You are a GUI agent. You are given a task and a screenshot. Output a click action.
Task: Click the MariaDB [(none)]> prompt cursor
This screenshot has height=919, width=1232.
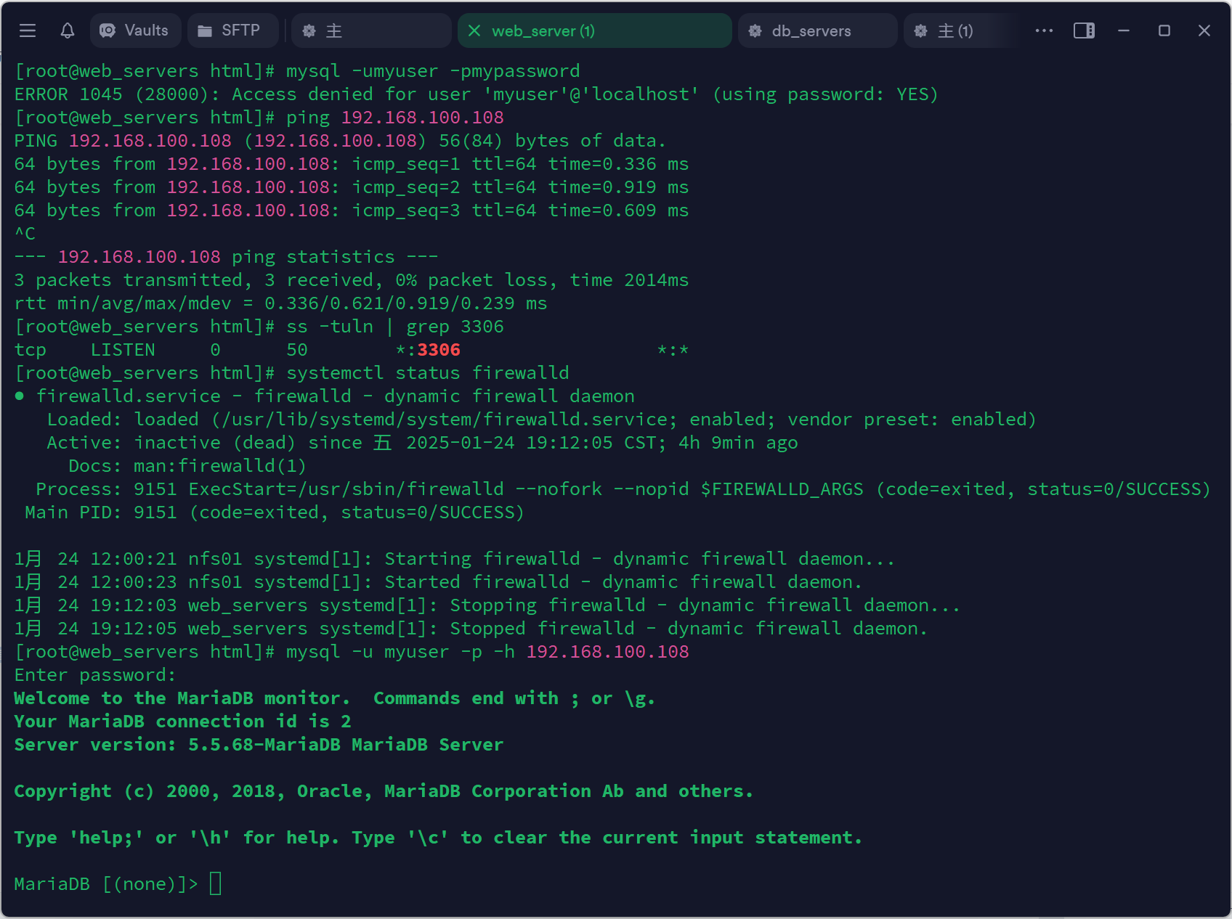(216, 884)
